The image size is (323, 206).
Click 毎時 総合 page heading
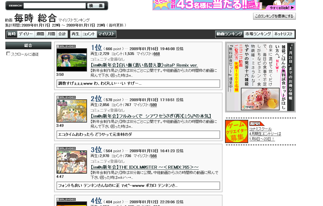point(35,18)
